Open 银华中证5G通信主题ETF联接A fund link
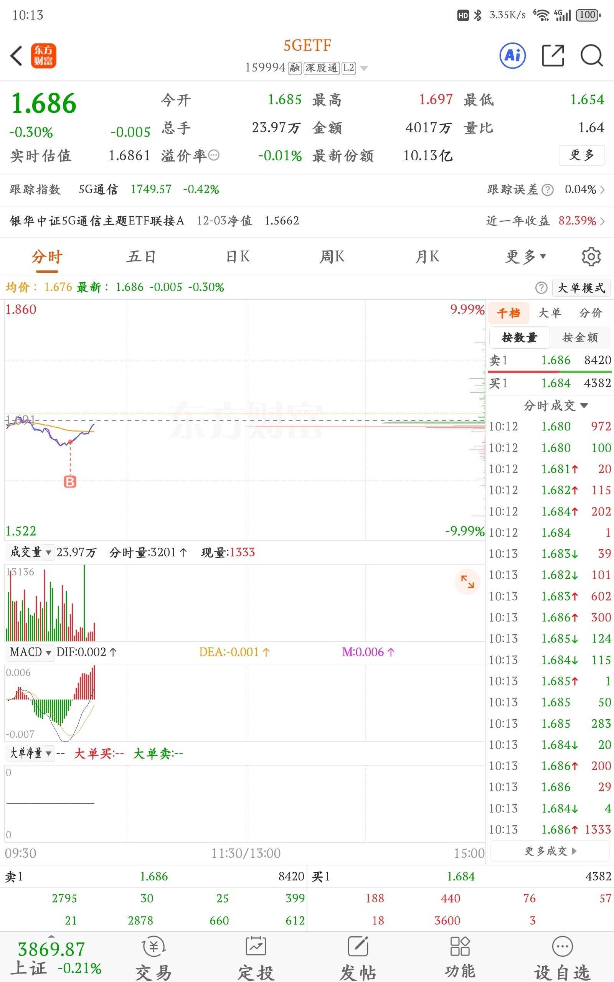This screenshot has width=614, height=982. [x=97, y=221]
